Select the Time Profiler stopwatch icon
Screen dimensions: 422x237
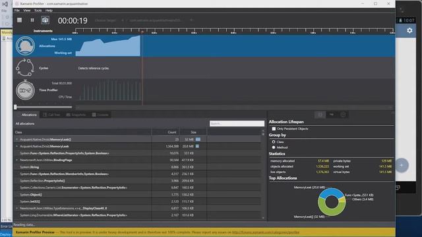pyautogui.click(x=25, y=90)
